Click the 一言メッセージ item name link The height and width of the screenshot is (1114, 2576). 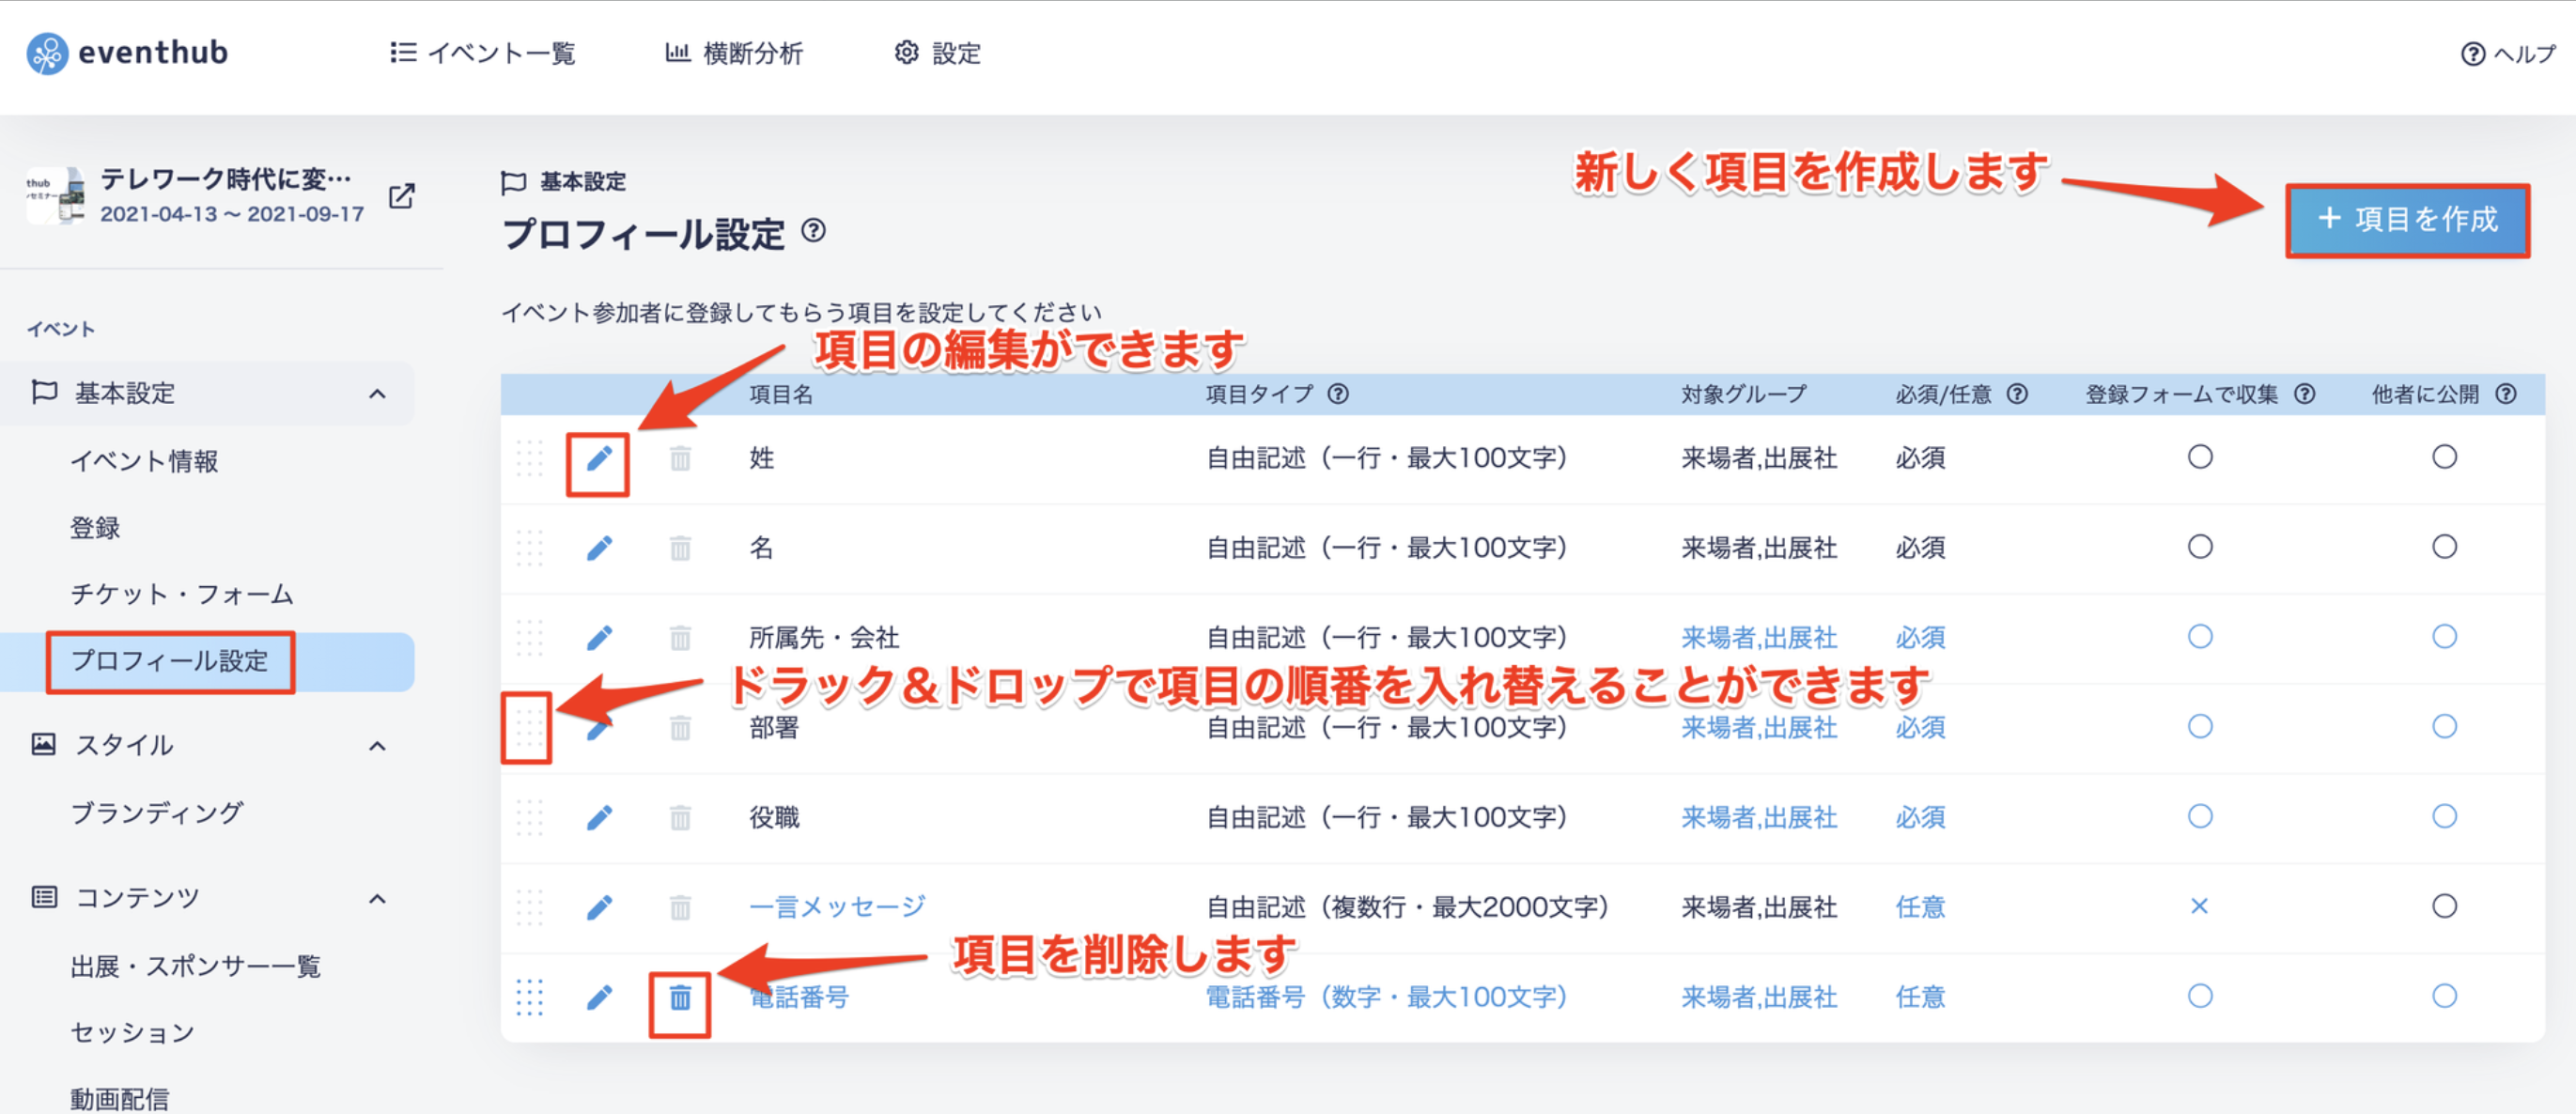(838, 907)
